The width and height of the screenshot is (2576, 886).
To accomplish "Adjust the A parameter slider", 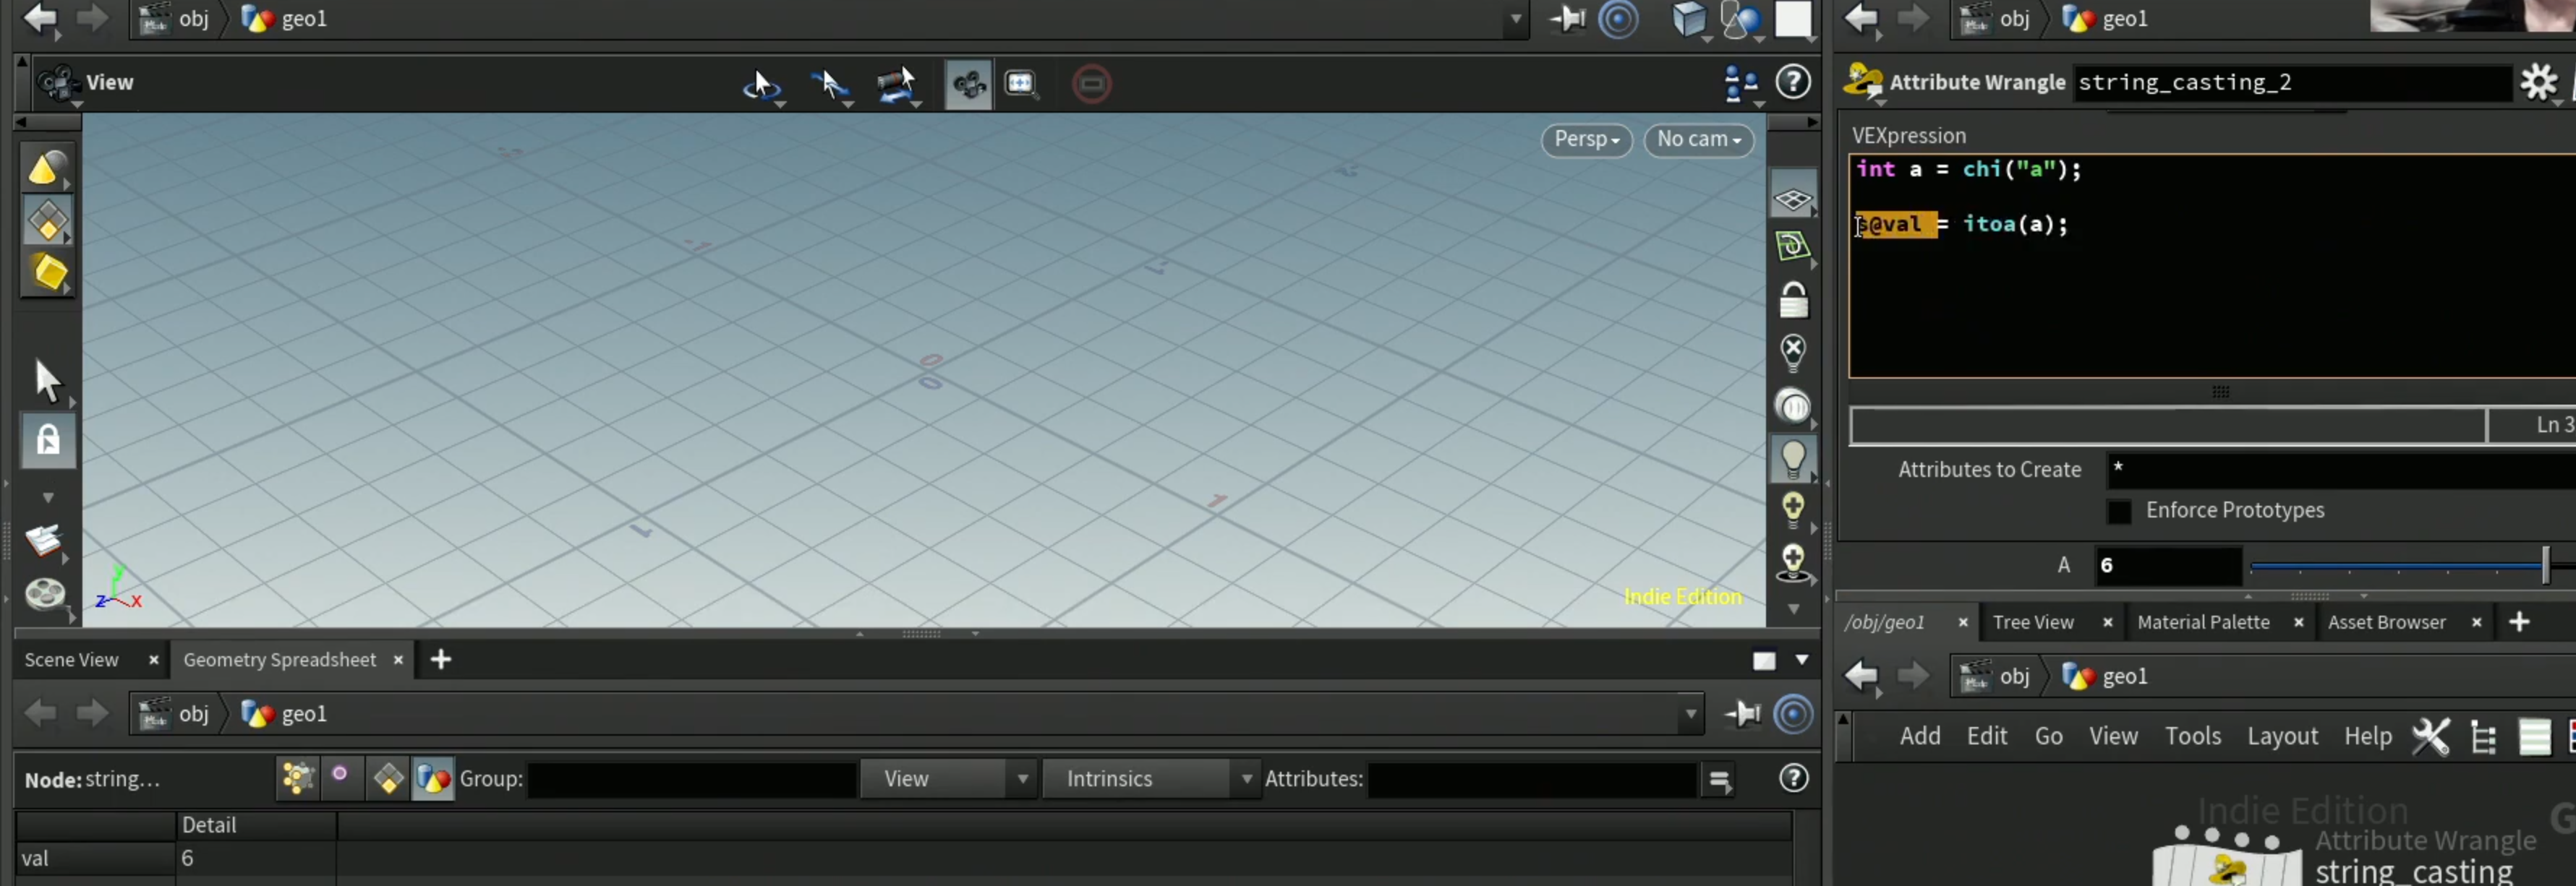I will coord(2400,565).
